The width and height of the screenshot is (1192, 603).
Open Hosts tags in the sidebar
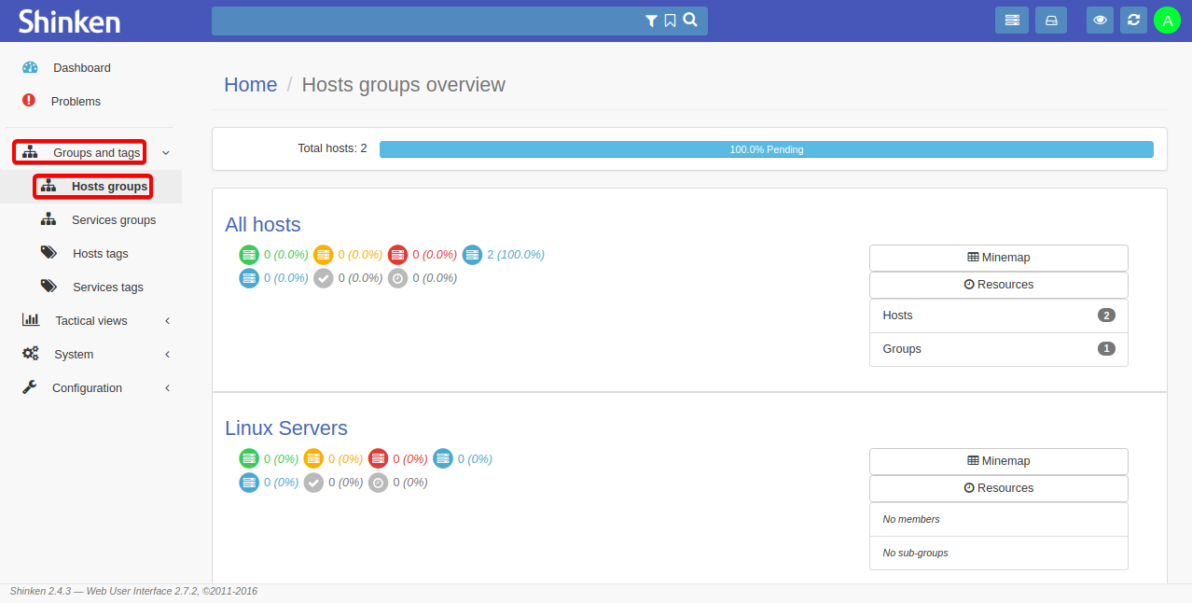point(101,253)
